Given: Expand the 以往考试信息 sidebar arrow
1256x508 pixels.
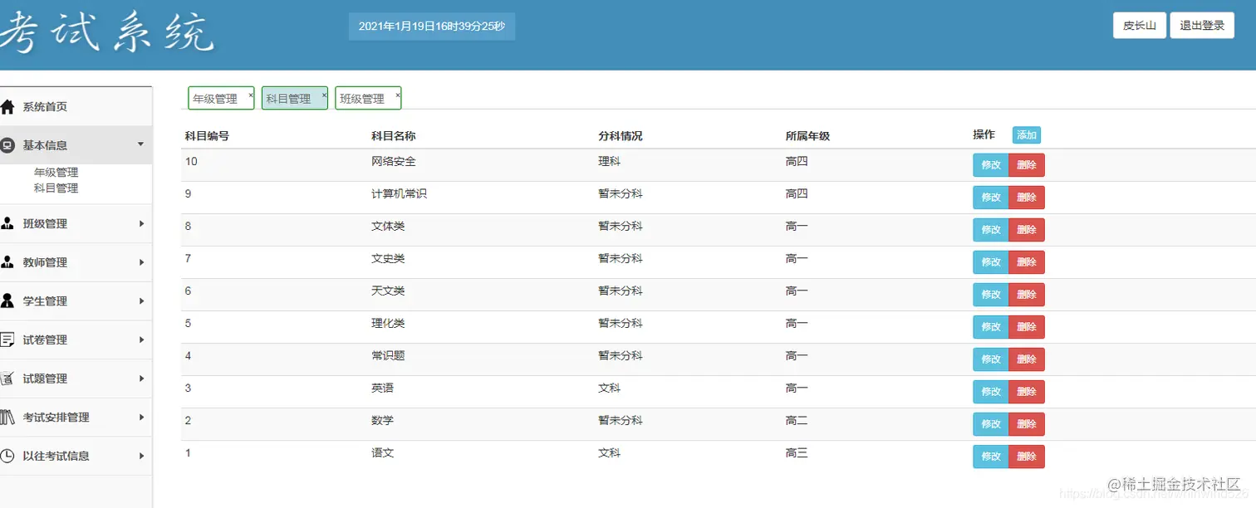Looking at the screenshot, I should click(x=141, y=456).
